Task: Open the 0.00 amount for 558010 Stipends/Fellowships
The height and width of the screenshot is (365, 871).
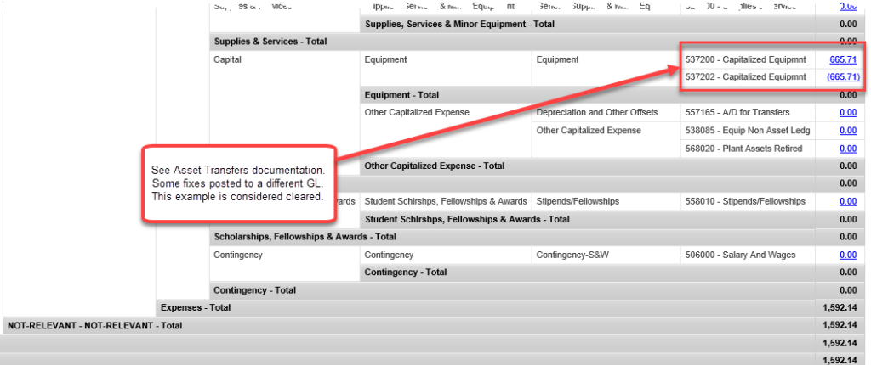Action: 847,201
